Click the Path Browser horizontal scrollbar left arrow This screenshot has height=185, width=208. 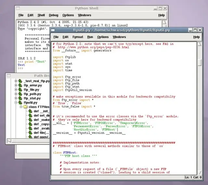(9, 141)
